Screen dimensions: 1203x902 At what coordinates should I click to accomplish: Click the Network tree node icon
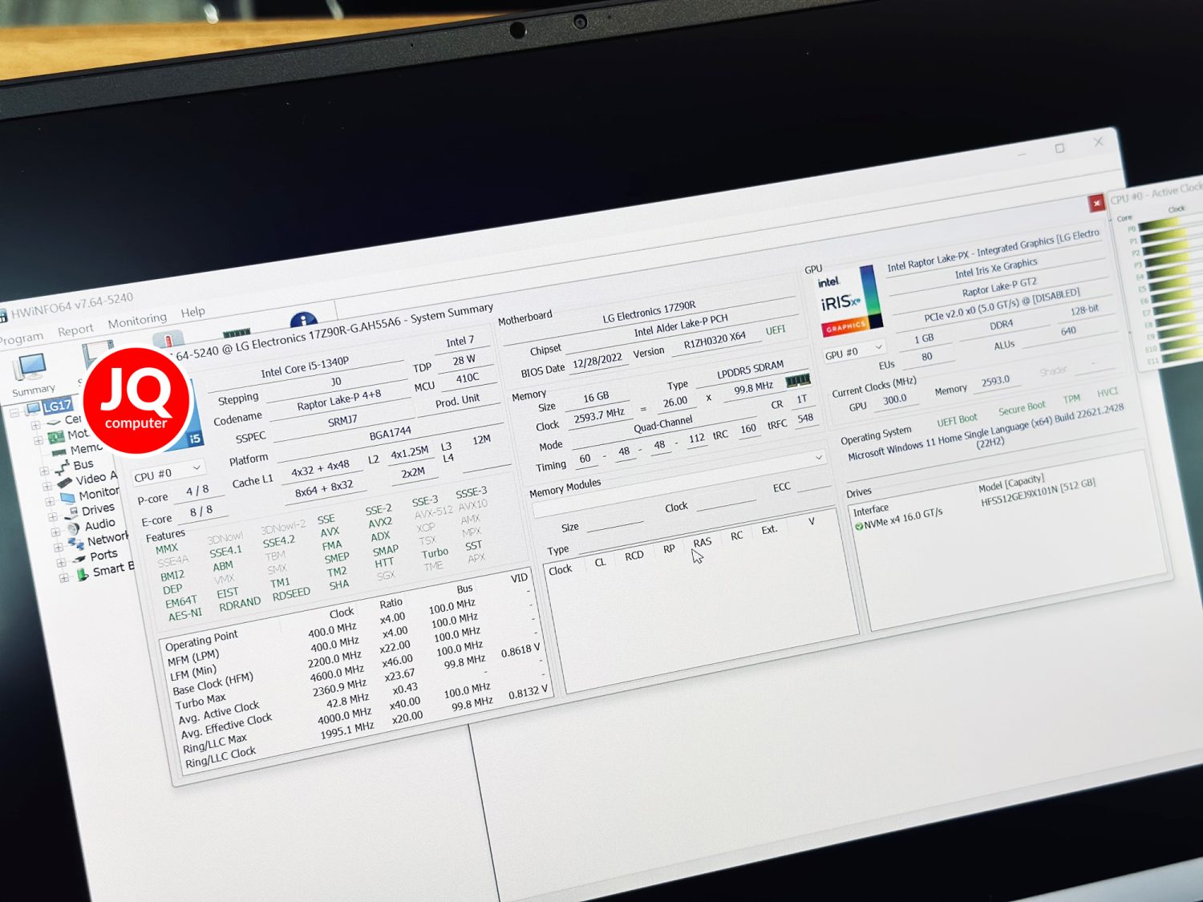77,543
